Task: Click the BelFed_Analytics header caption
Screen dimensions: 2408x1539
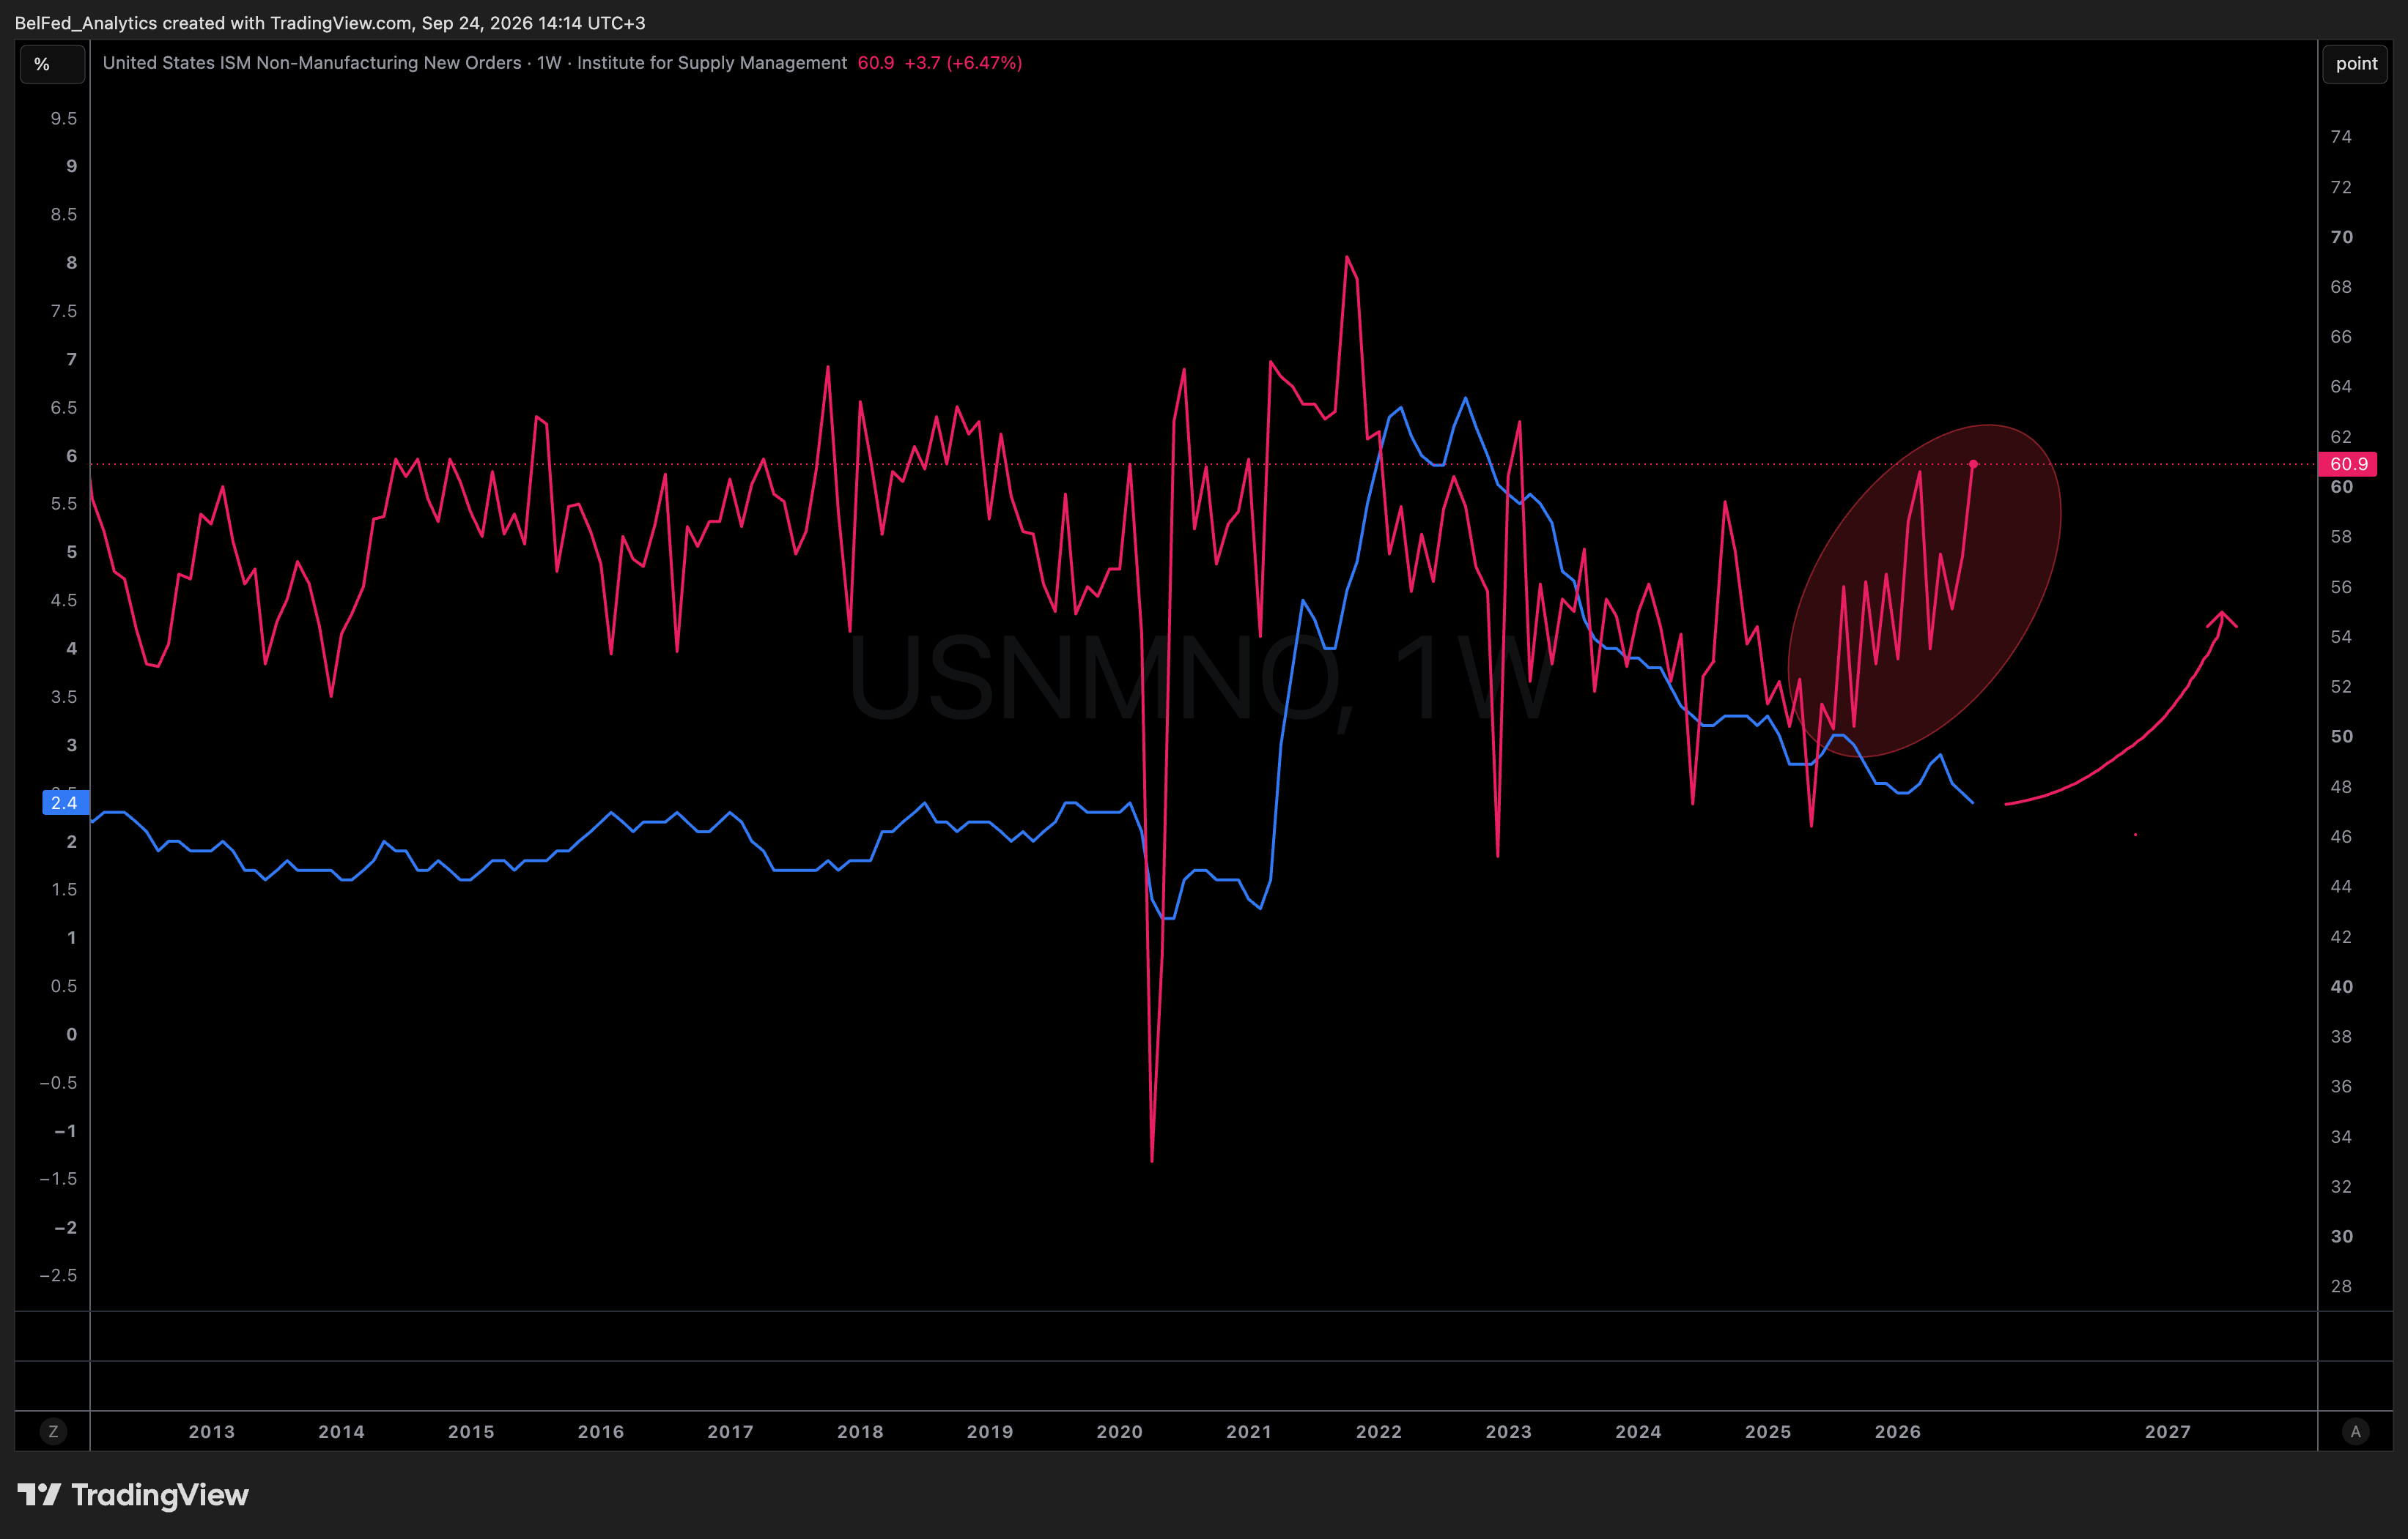Action: pos(330,23)
